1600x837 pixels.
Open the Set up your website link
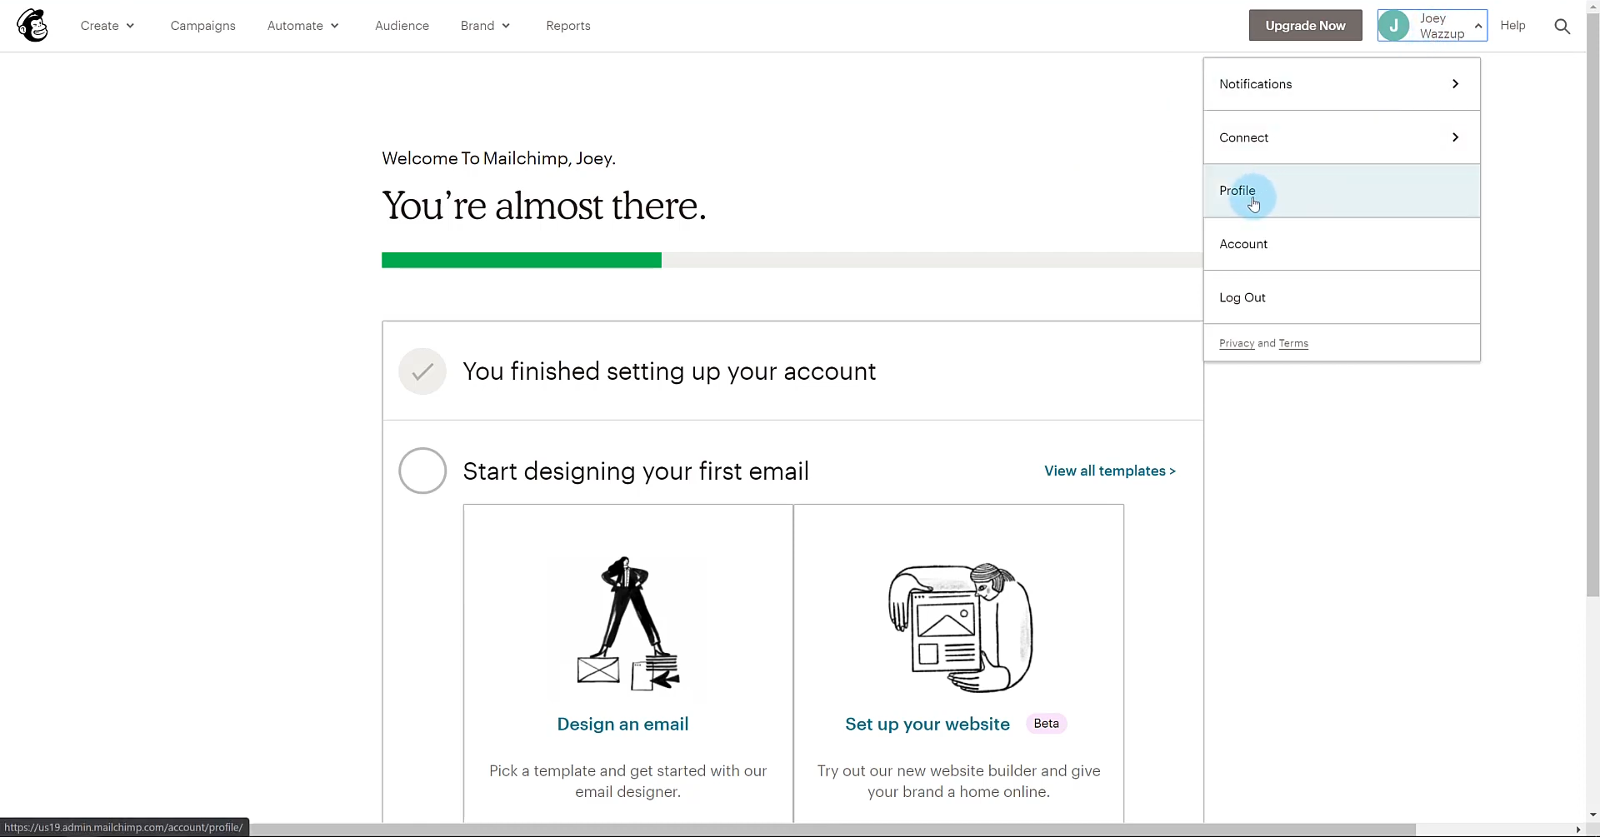[x=927, y=725]
